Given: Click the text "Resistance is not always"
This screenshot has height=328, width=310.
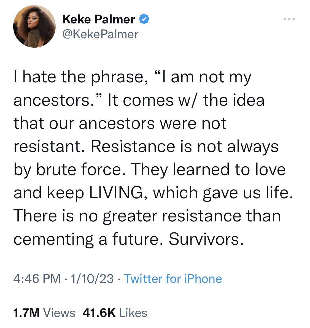Looking at the screenshot, I should (185, 147).
